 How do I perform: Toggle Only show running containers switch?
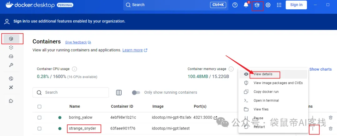(136, 92)
